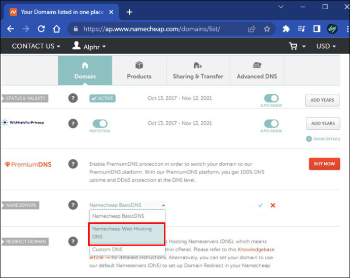Click the article arrow link
Viewport: 350px width, 278px height.
100,258
